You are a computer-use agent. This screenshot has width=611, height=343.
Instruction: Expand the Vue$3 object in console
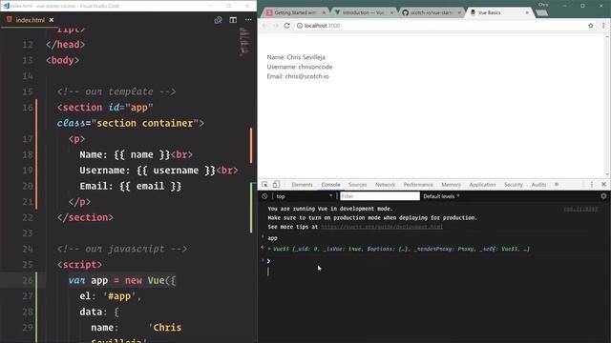point(269,249)
